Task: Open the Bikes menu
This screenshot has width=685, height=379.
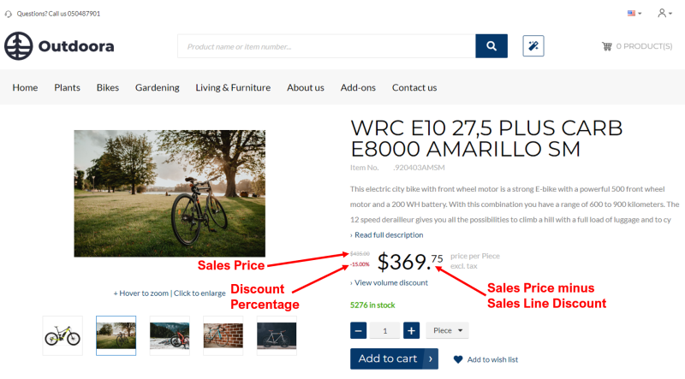Action: [108, 87]
